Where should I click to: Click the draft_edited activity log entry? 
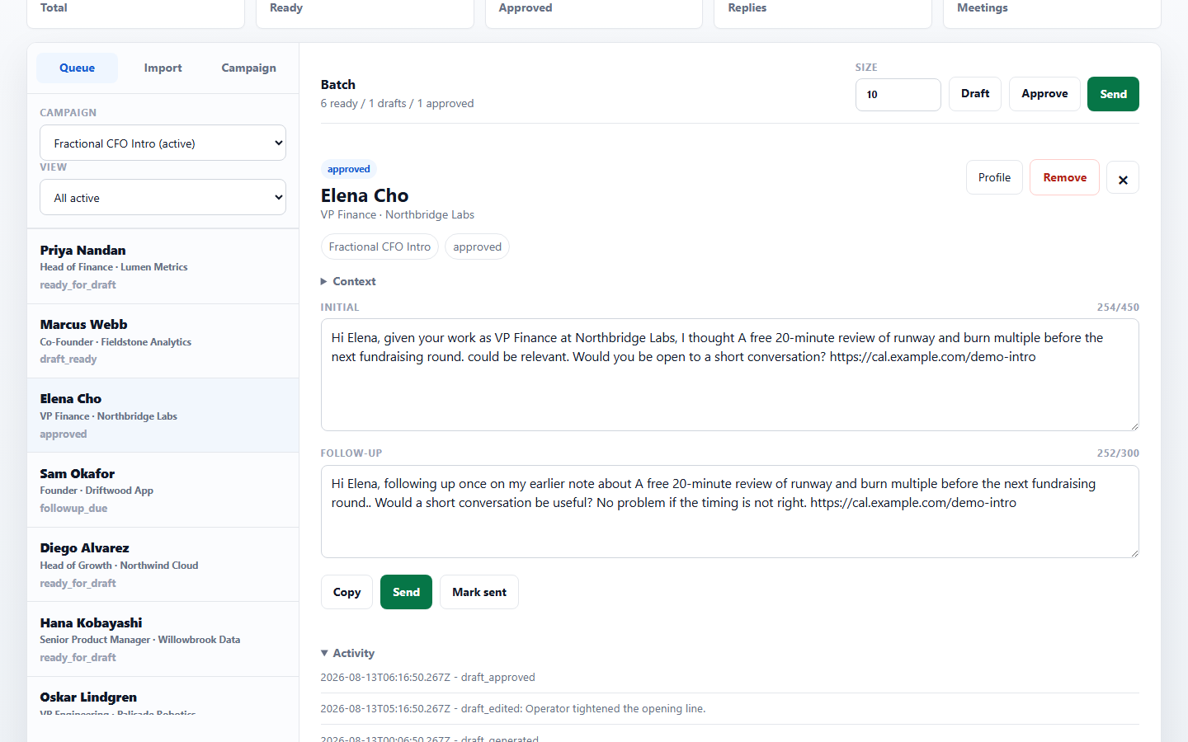[x=729, y=709]
